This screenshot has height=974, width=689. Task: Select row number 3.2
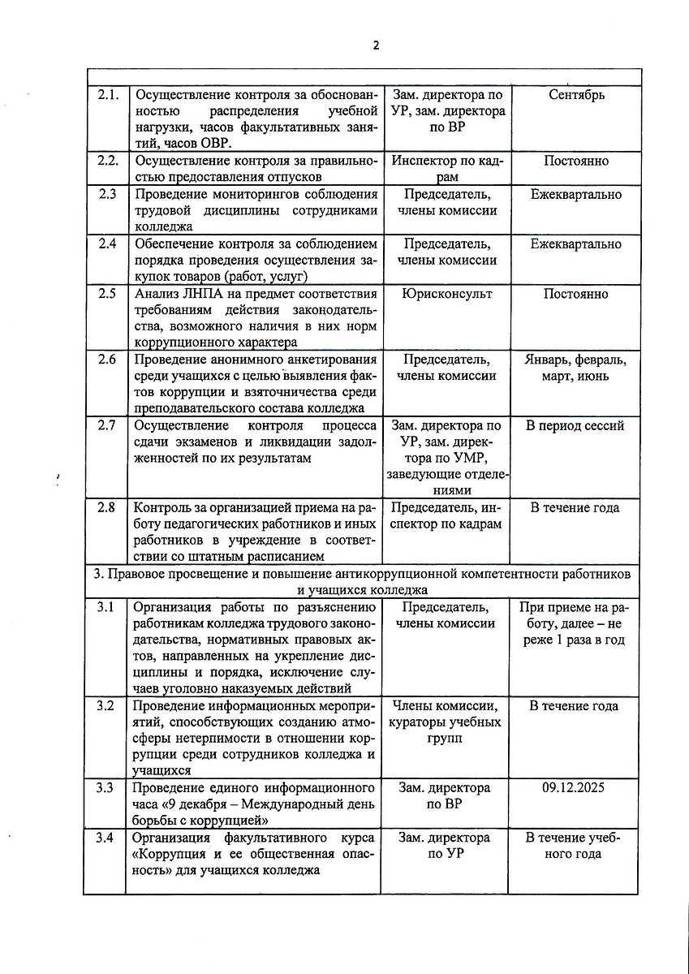click(x=106, y=705)
